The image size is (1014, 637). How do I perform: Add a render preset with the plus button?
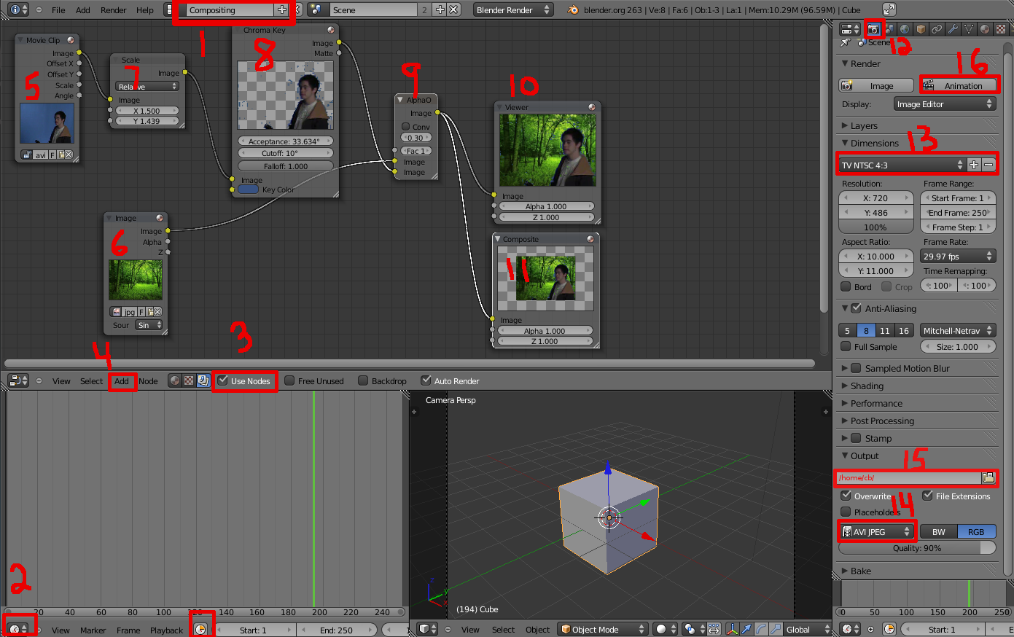point(974,165)
